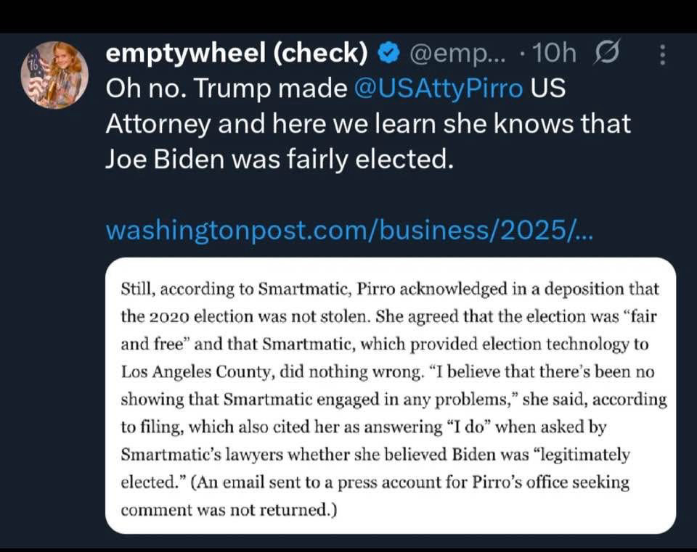Open the @USAttyPirro mention link

pyautogui.click(x=439, y=88)
